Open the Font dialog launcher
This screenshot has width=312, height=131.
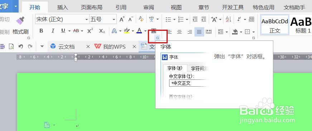point(157,38)
